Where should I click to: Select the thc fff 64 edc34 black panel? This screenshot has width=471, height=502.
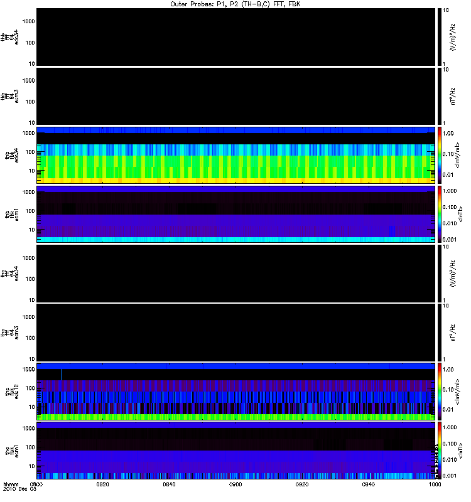click(236, 274)
